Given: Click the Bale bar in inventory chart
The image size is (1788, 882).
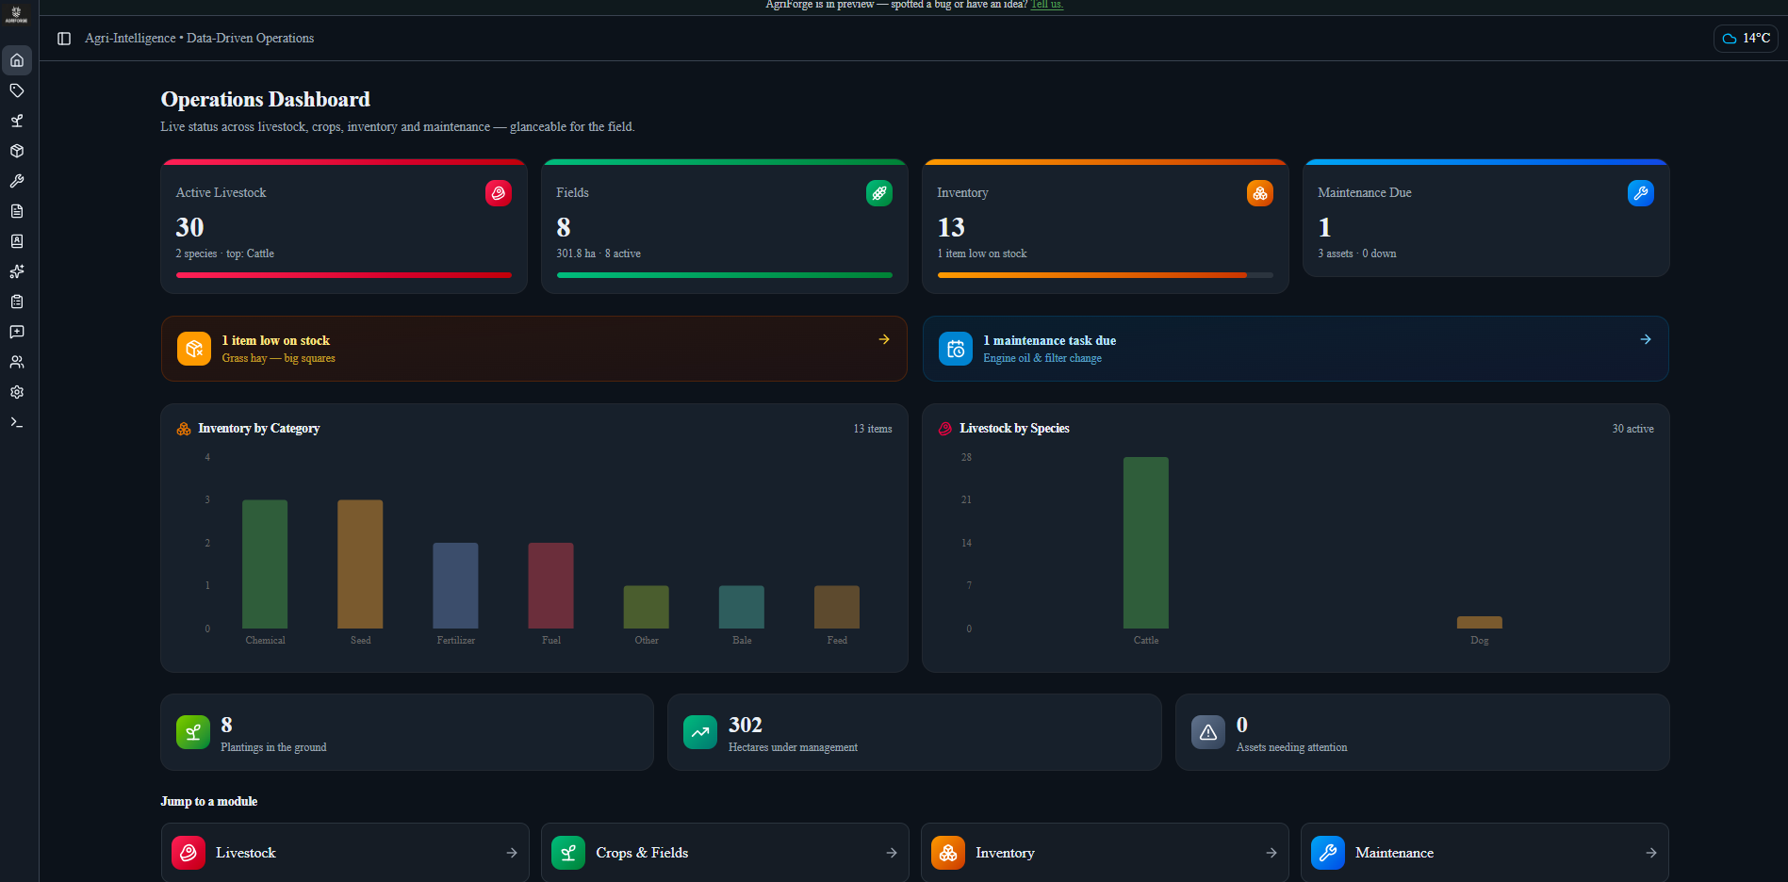Looking at the screenshot, I should click(742, 608).
